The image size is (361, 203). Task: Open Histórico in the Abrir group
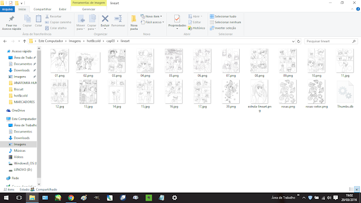[x=197, y=28]
